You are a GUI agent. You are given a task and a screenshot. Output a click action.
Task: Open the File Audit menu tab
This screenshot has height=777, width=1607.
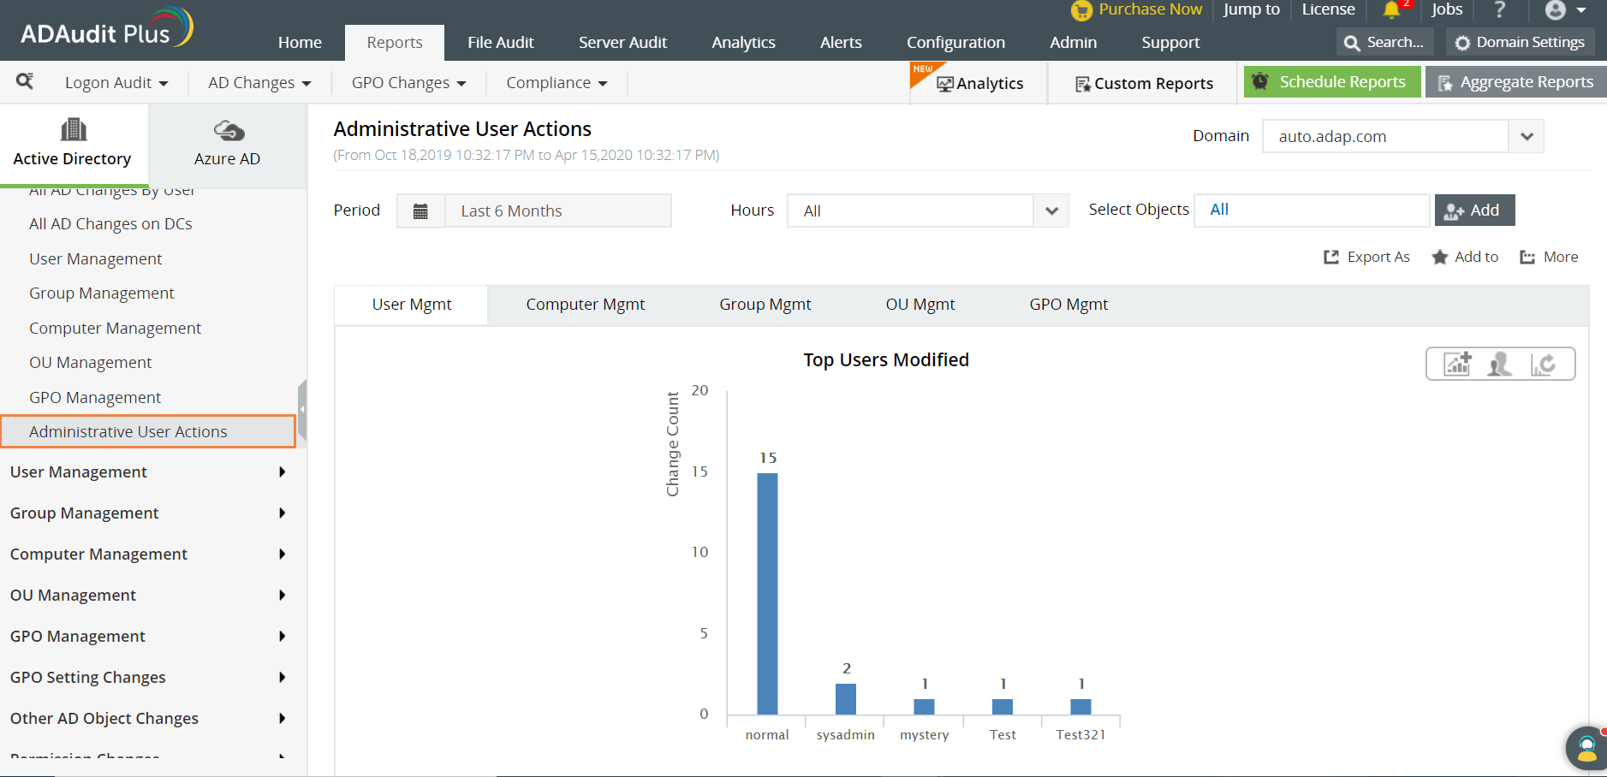(x=501, y=43)
